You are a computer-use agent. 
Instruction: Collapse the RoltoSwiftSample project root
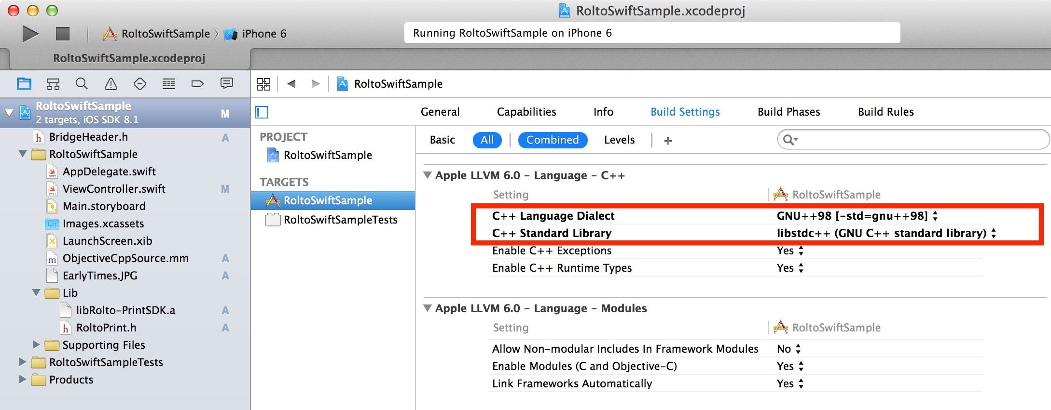tap(9, 113)
